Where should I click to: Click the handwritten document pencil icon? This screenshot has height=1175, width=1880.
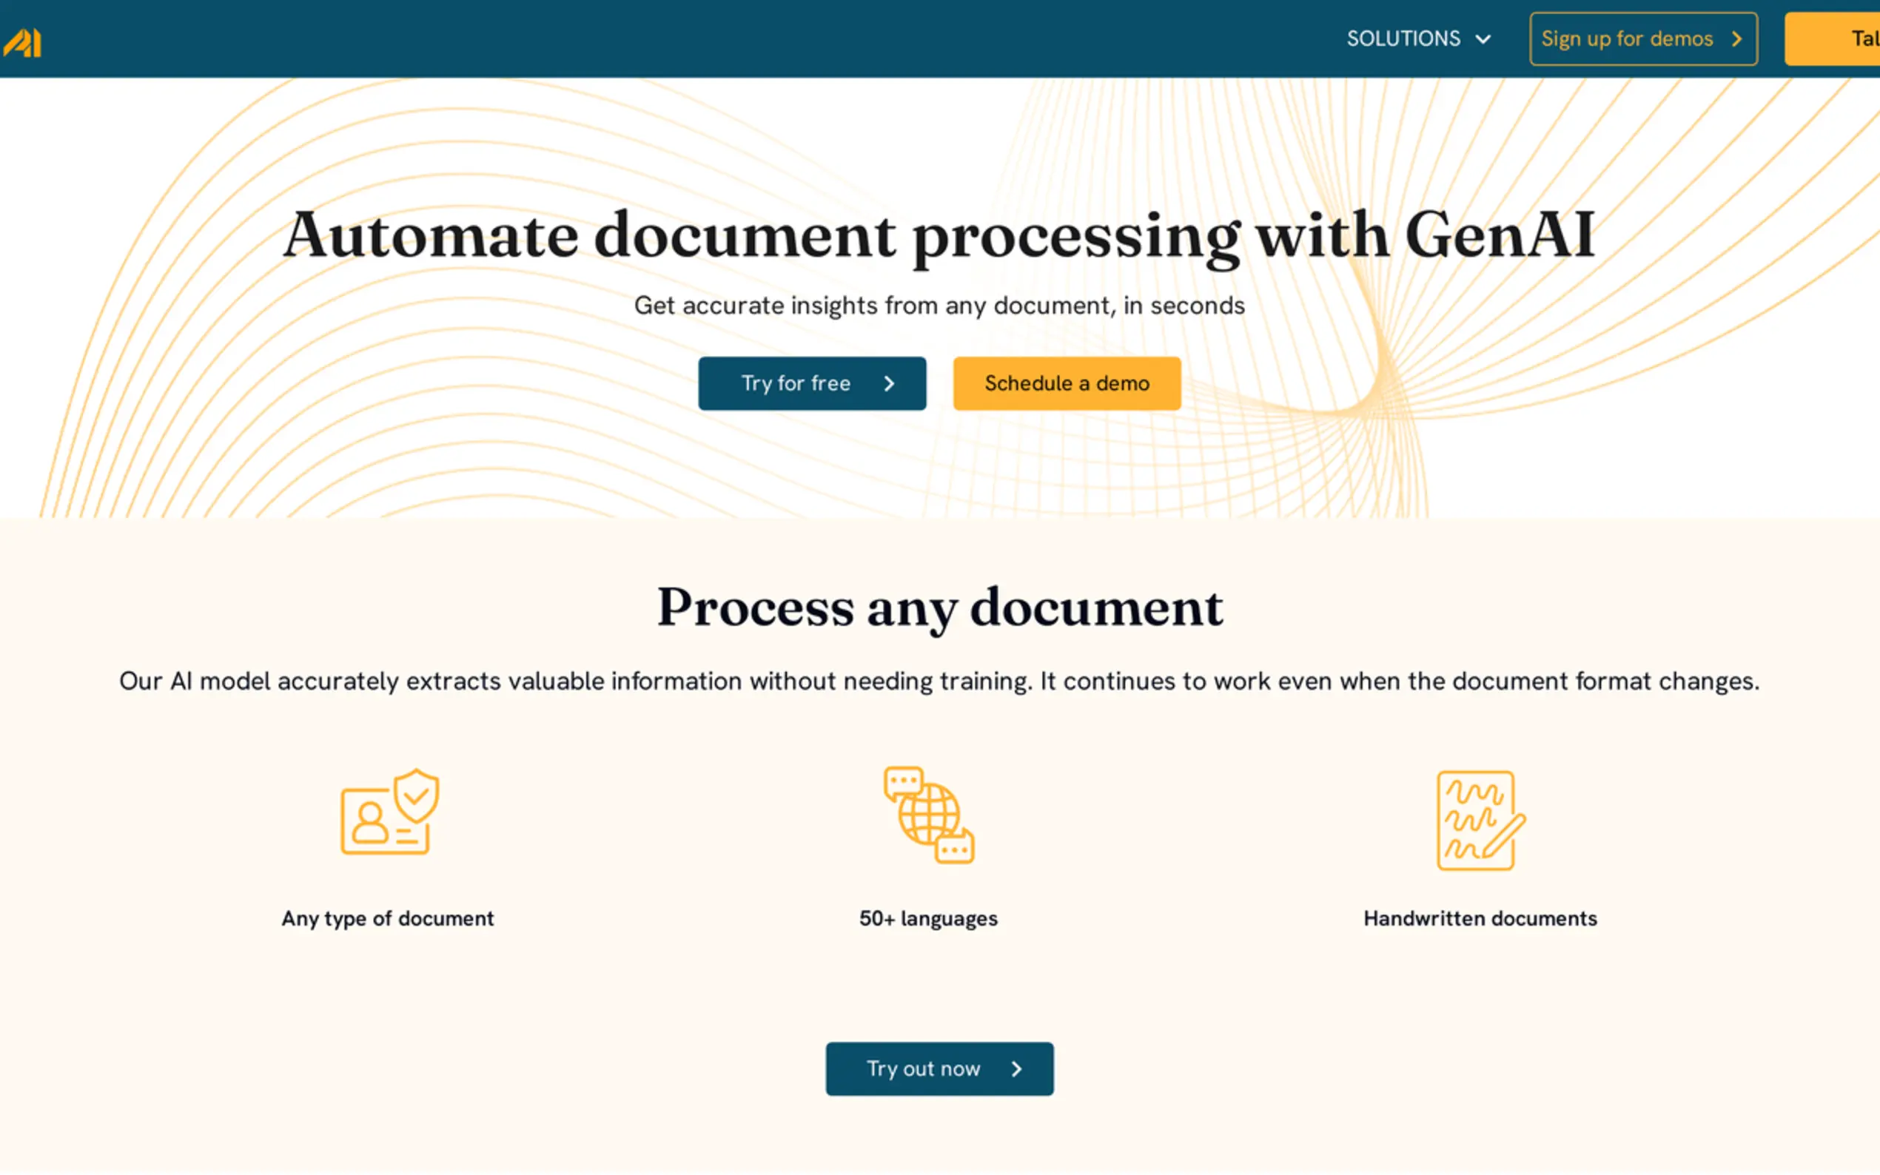pos(1480,820)
